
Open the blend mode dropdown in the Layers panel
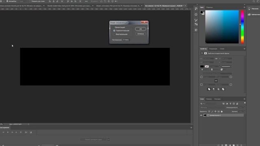click(x=212, y=107)
